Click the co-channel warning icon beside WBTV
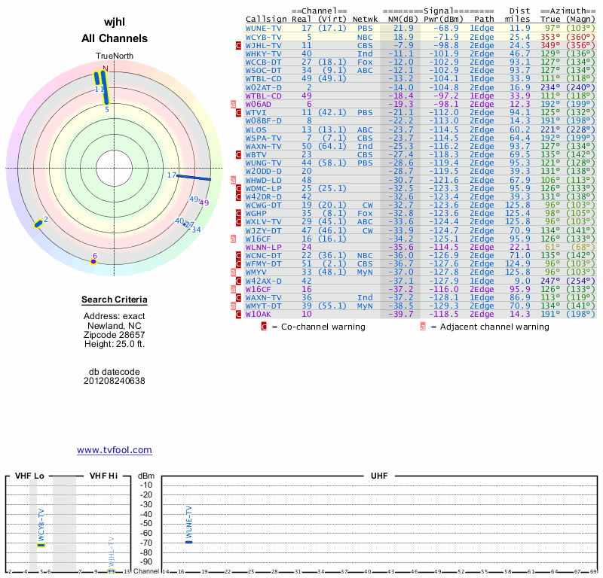The height and width of the screenshot is (578, 603). coord(238,154)
